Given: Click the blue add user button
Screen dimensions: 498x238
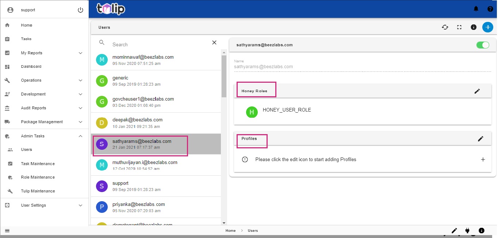Looking at the screenshot, I should tap(487, 27).
